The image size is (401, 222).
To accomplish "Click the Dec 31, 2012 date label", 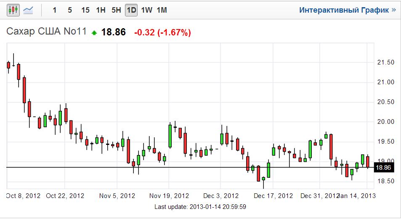I will [320, 196].
